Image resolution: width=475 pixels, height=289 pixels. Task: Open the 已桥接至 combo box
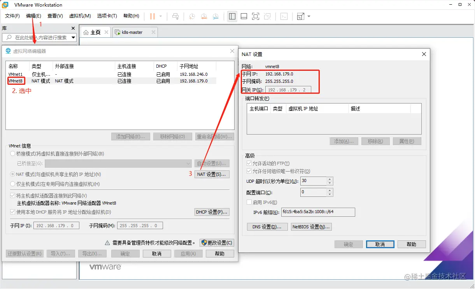(x=118, y=163)
